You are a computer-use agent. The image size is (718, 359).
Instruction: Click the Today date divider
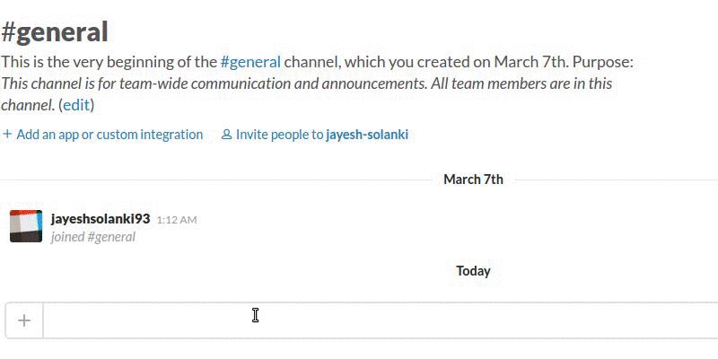(473, 271)
